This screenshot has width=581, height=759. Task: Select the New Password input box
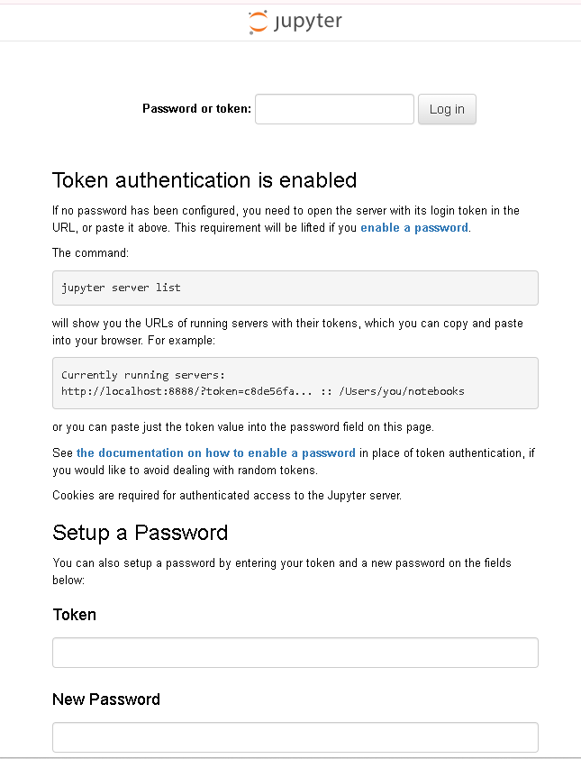pyautogui.click(x=295, y=736)
